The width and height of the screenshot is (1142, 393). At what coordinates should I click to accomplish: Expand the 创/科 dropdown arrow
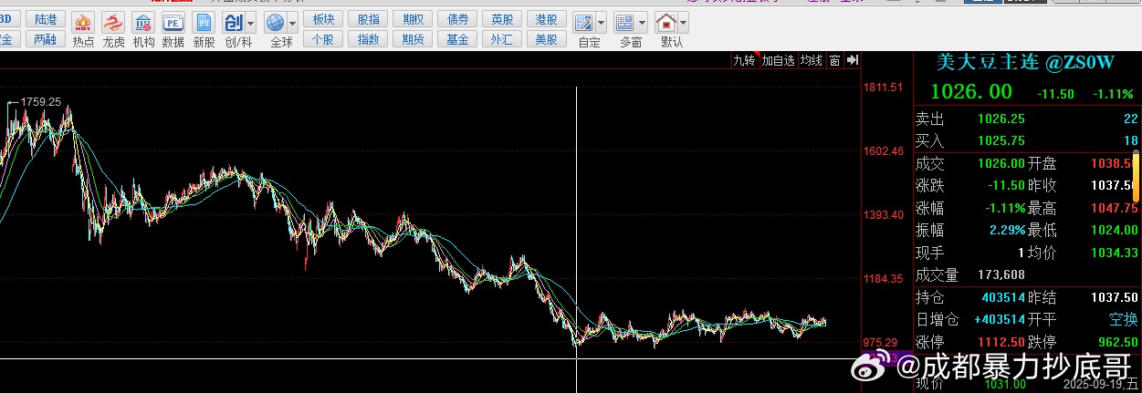click(250, 23)
